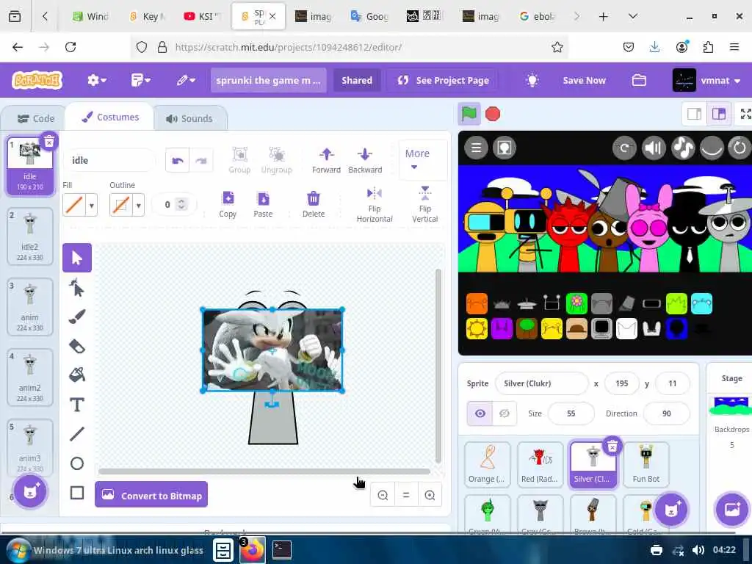The width and height of the screenshot is (752, 564).
Task: Enter full screen stage mode
Action: point(745,114)
